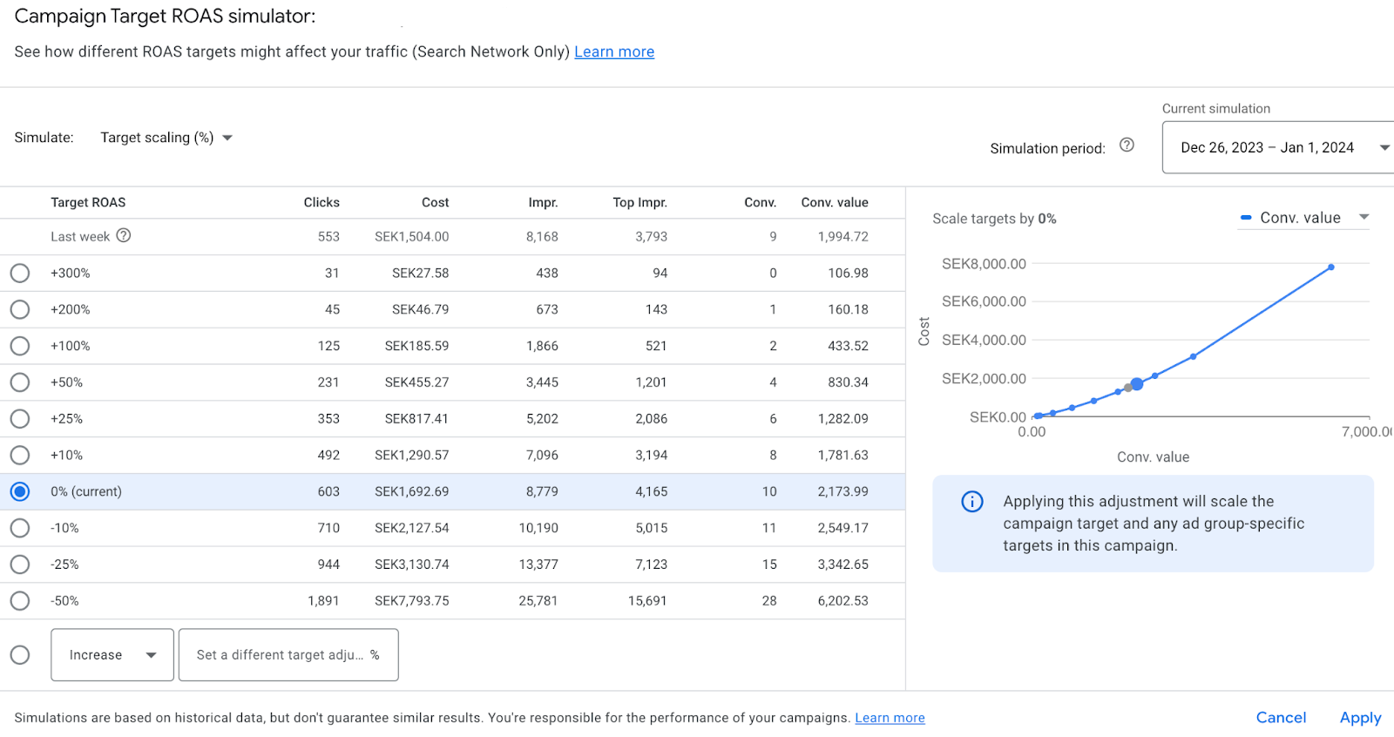Image resolution: width=1394 pixels, height=737 pixels.
Task: Click the different target adjustment input field
Action: (288, 655)
